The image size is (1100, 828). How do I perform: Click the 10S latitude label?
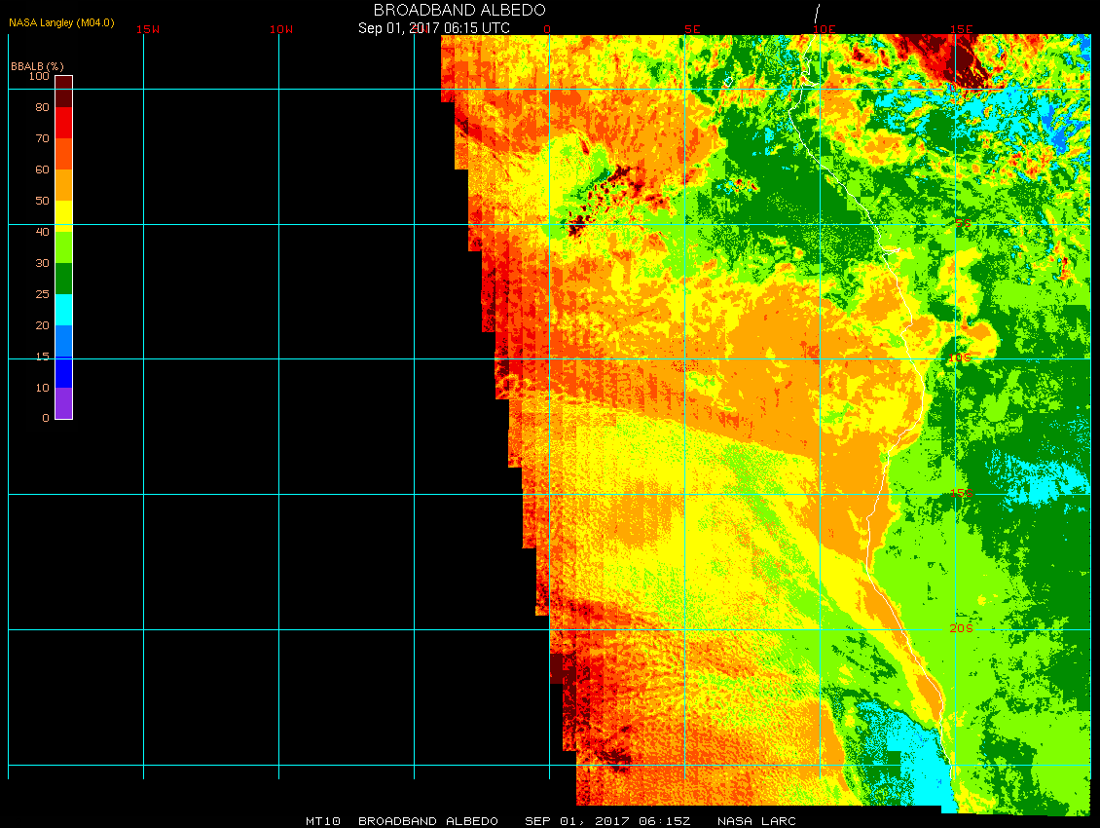(x=960, y=358)
